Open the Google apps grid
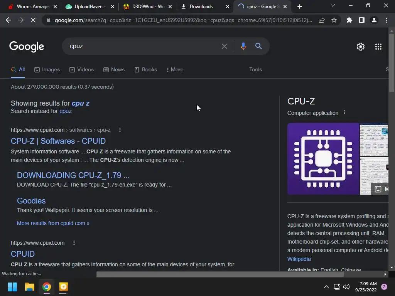 tap(378, 47)
